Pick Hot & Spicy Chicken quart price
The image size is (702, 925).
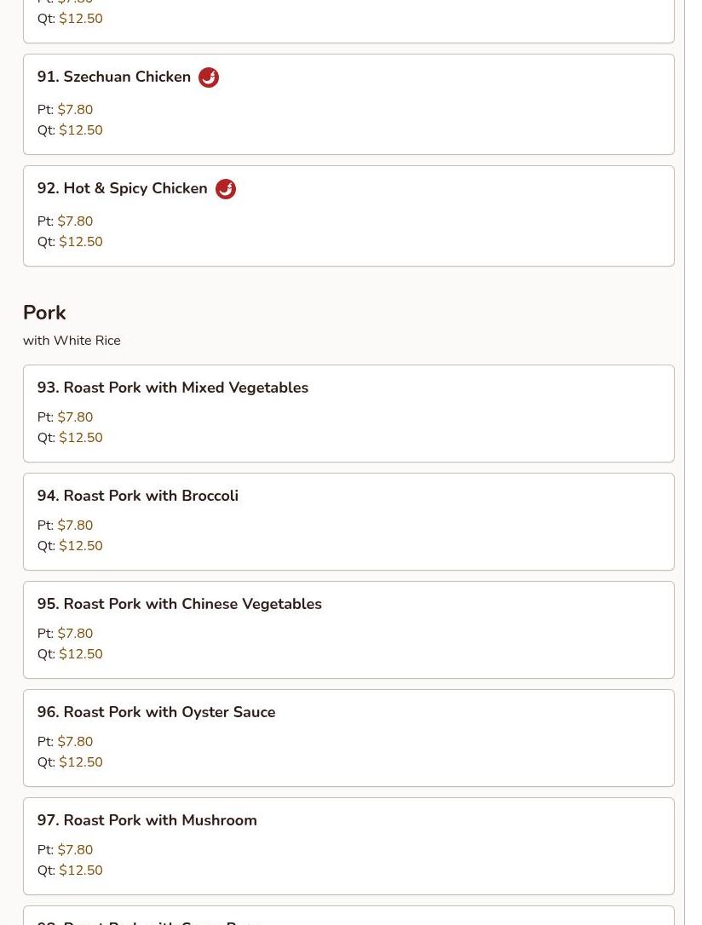pyautogui.click(x=81, y=242)
